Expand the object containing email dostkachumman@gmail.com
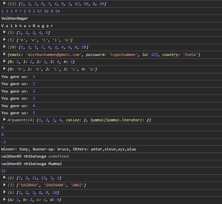This screenshot has width=222, height=204. point(4,54)
